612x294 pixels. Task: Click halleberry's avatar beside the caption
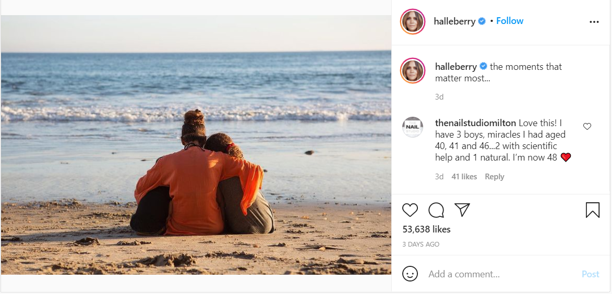(x=413, y=70)
